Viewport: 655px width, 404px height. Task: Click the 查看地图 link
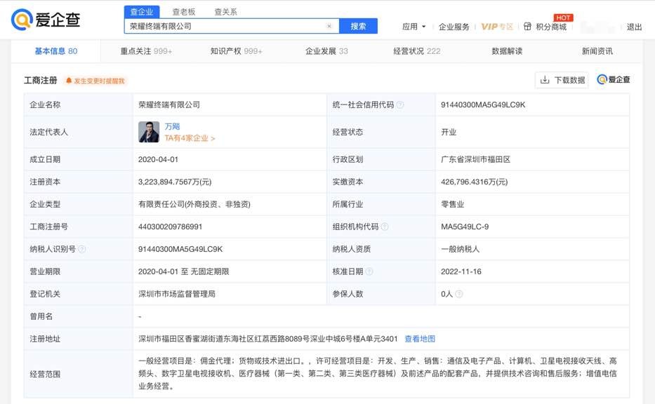tap(420, 339)
